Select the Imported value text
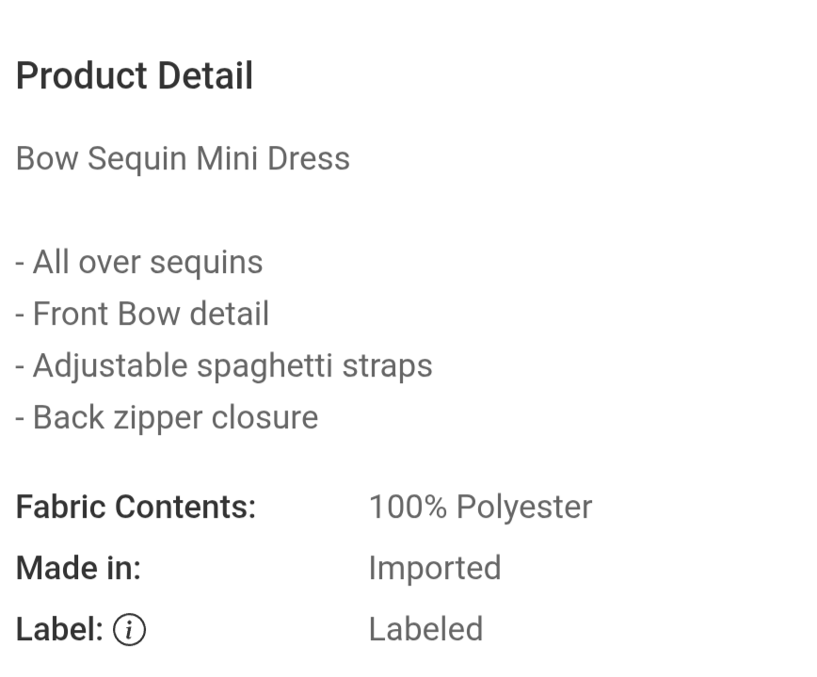This screenshot has width=817, height=677. [x=434, y=568]
